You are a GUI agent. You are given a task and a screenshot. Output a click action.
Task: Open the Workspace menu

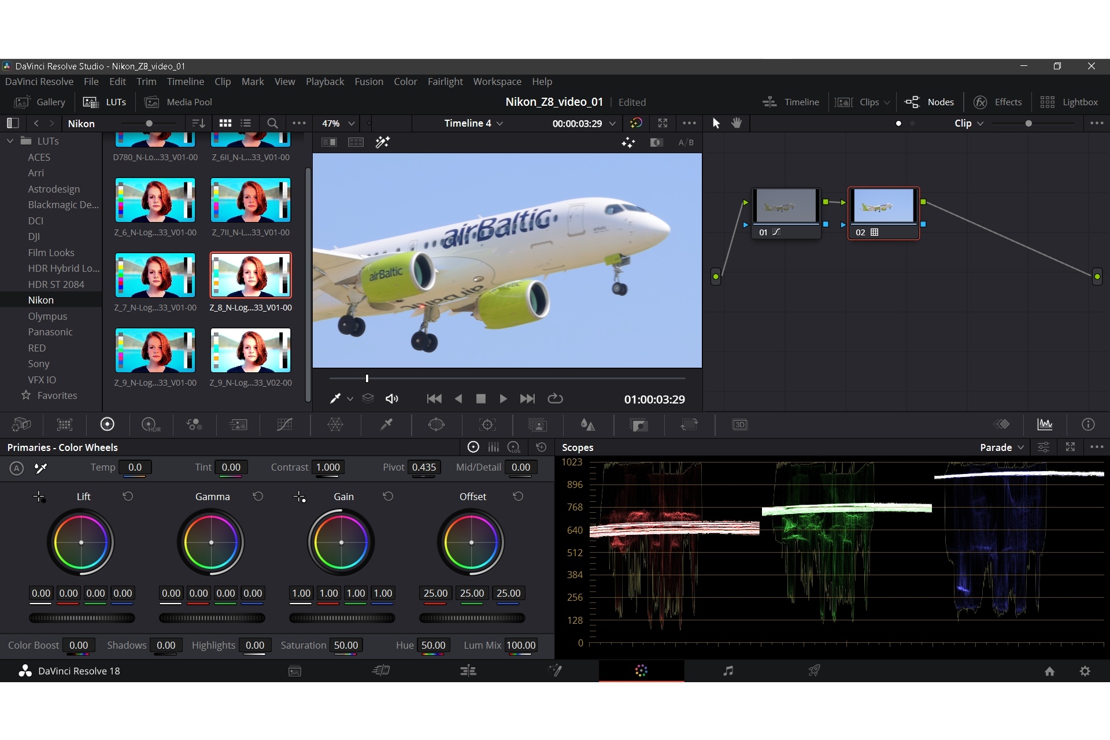497,82
